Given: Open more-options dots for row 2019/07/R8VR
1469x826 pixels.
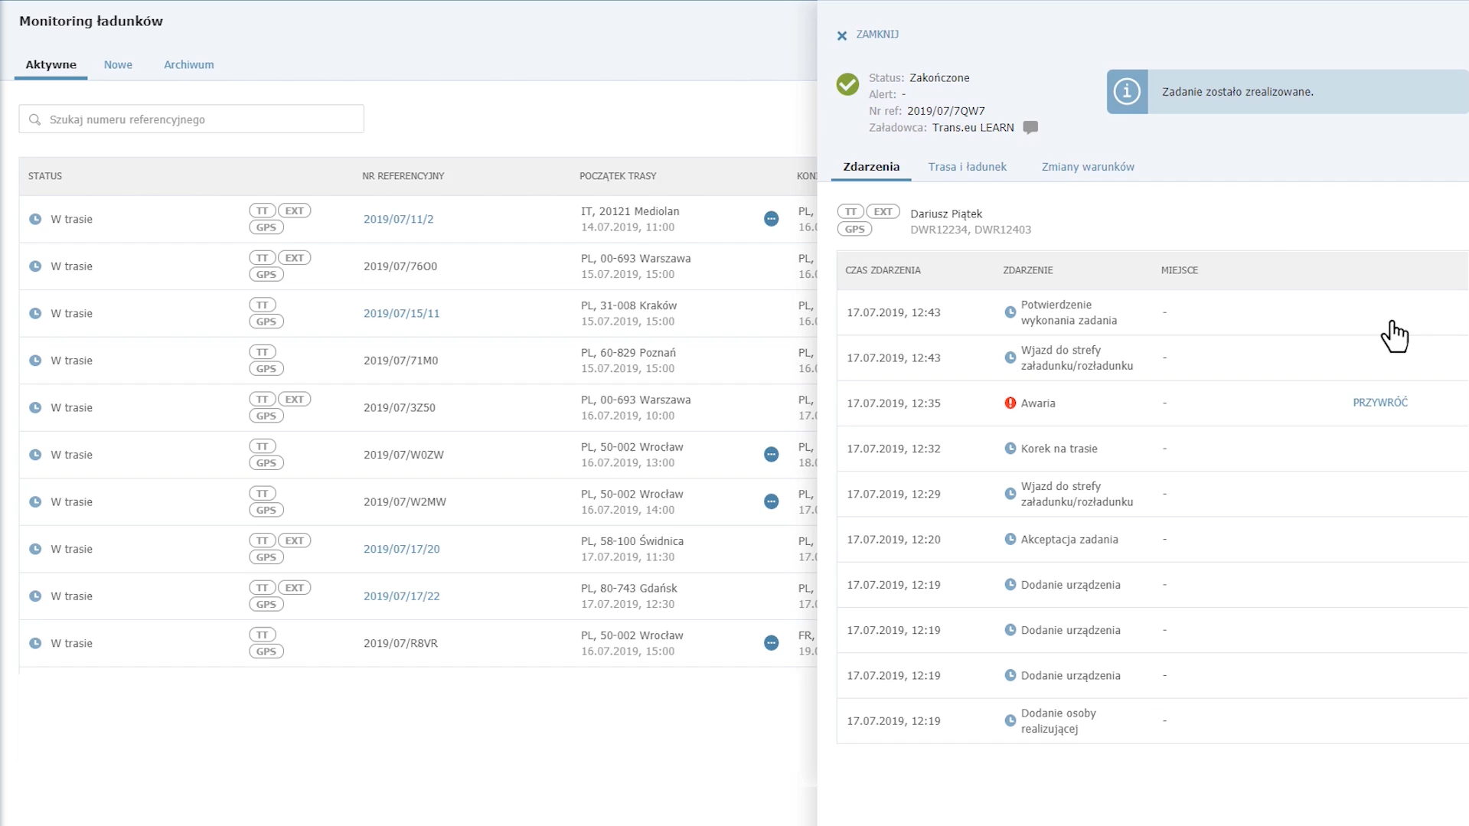Looking at the screenshot, I should pos(771,643).
